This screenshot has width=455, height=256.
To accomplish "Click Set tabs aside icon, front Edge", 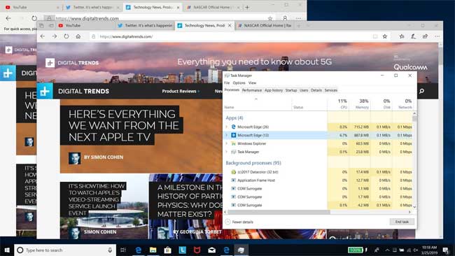I will [x=51, y=25].
